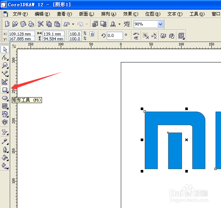Open the Redo history dropdown arrow
This screenshot has height=208, width=221.
87,24
